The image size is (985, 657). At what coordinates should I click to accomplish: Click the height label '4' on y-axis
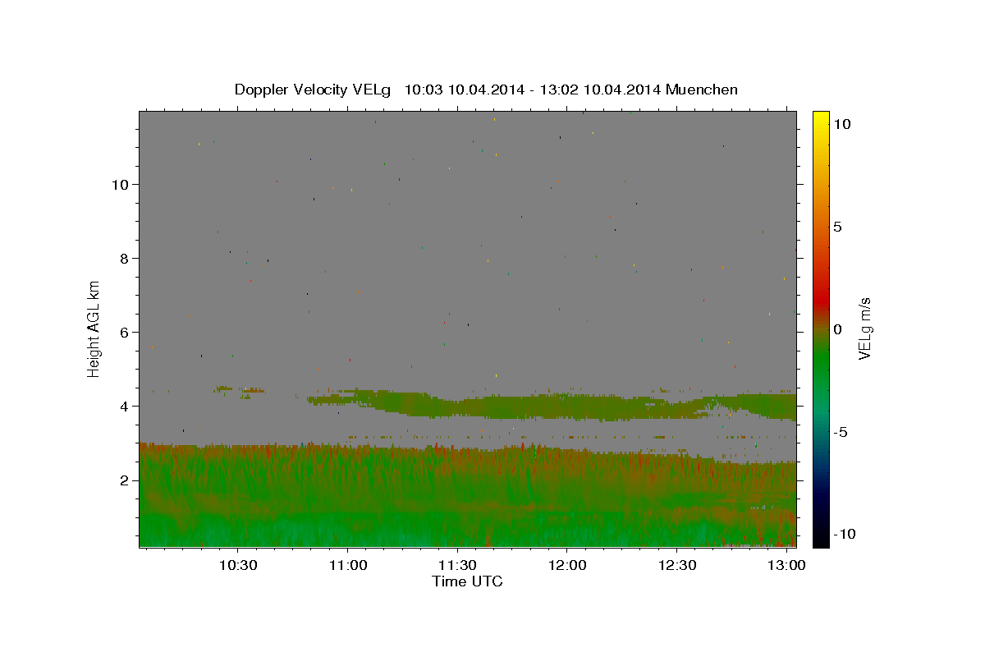[x=124, y=406]
